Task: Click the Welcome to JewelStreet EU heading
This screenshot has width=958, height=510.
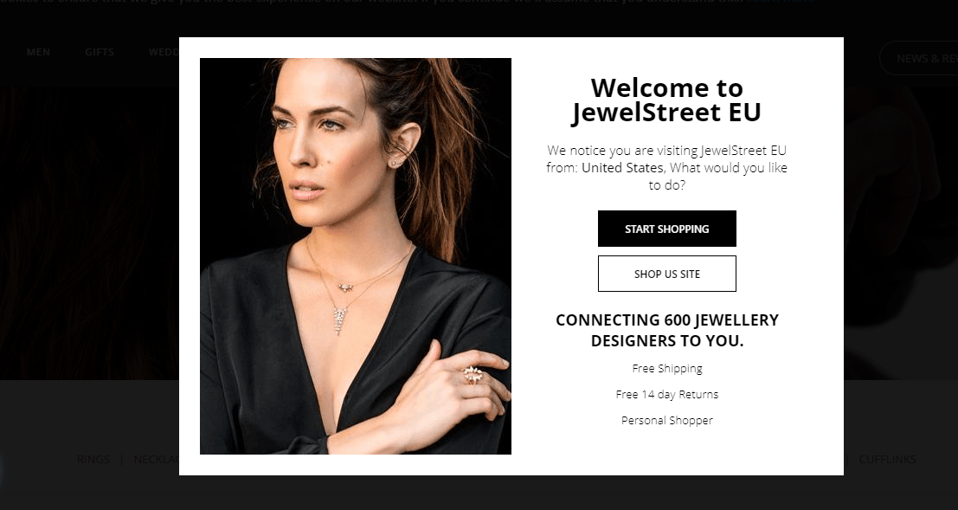Action: click(666, 100)
